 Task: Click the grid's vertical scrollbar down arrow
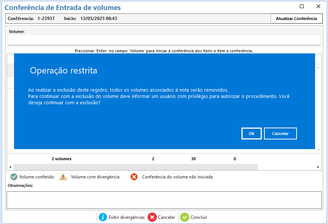coord(318,150)
